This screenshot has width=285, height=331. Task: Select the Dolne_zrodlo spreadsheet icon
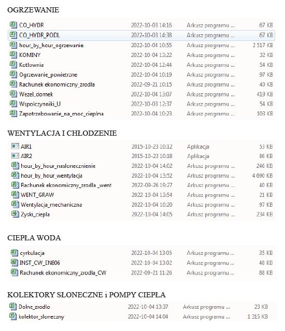[x=13, y=307]
